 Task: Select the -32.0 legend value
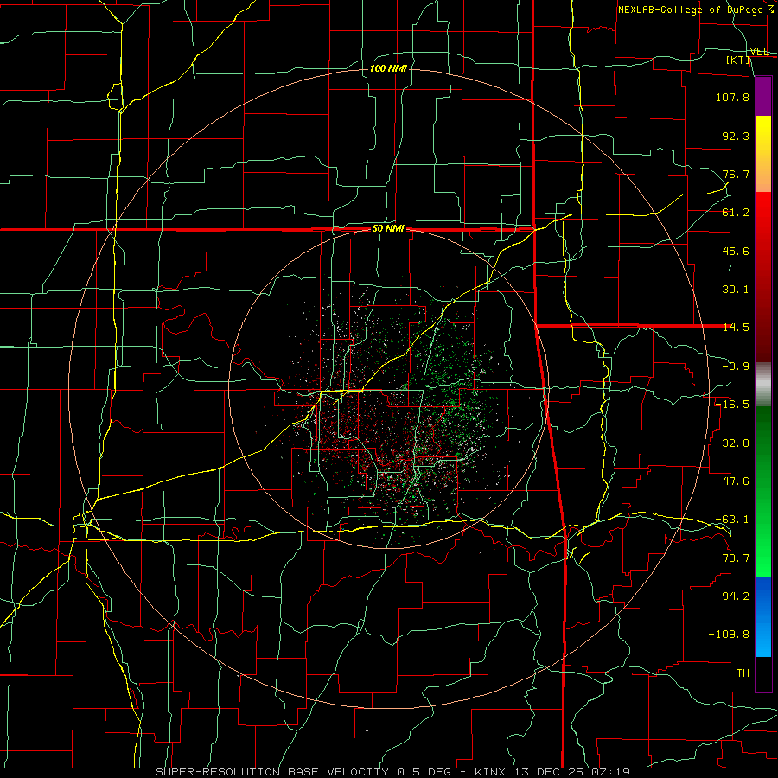coord(732,443)
